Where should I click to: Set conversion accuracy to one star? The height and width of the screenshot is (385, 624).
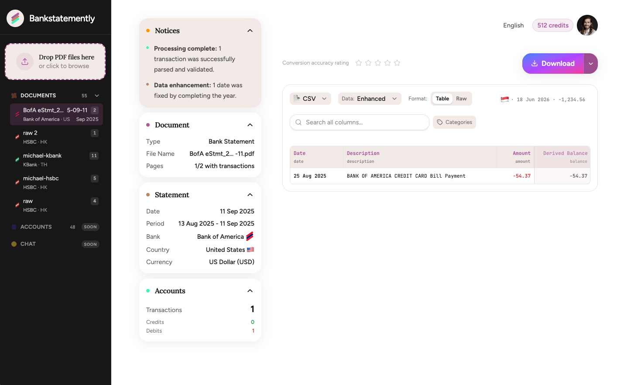point(359,63)
